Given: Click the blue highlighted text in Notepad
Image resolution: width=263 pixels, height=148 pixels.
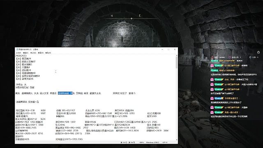Looking at the screenshot, I should tap(65, 93).
